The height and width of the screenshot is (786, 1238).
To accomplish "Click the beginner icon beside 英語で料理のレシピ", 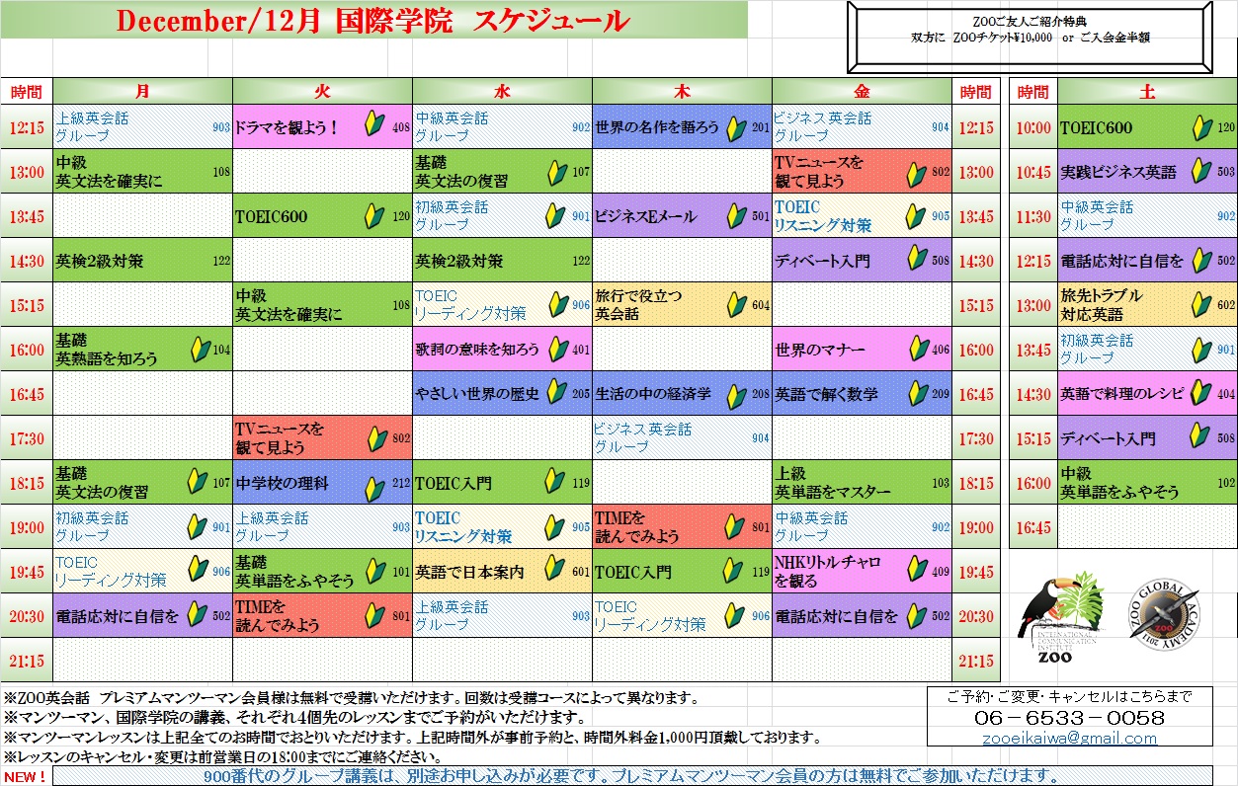I will pyautogui.click(x=1200, y=393).
